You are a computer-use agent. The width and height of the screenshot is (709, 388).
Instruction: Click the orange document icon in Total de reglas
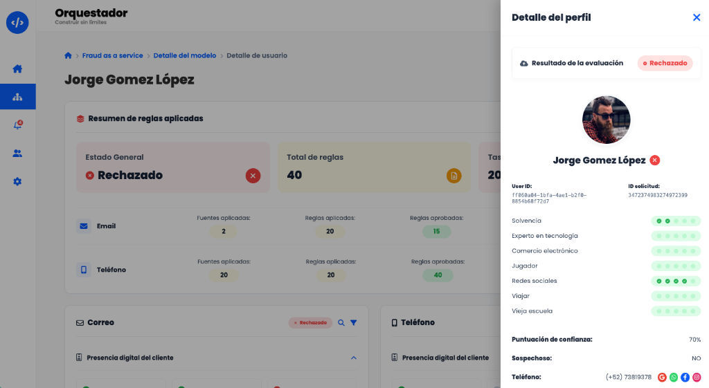(x=454, y=176)
